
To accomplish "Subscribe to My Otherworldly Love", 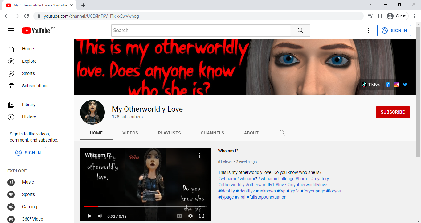I will pos(393,112).
